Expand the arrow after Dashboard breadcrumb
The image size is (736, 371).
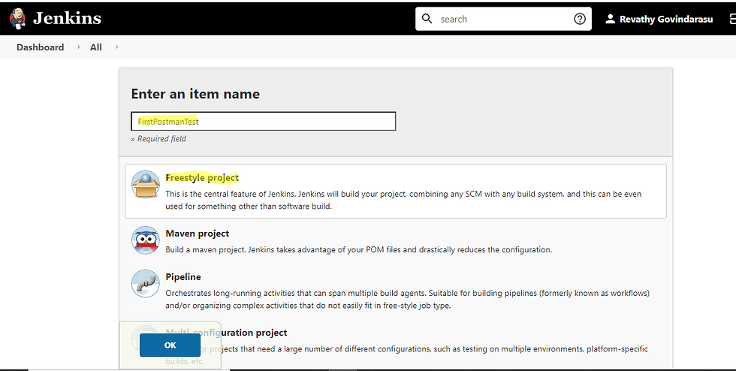click(x=79, y=47)
